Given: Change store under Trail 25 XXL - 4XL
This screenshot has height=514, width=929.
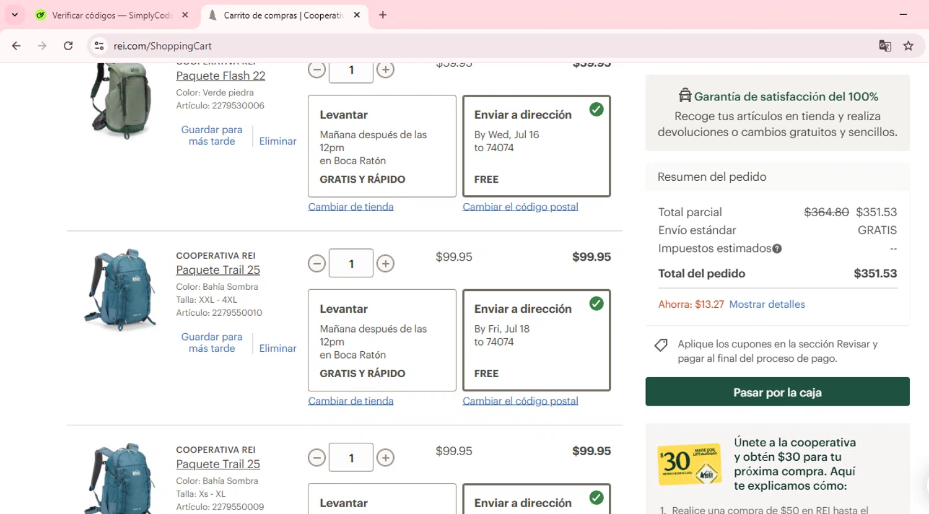Looking at the screenshot, I should pyautogui.click(x=351, y=401).
